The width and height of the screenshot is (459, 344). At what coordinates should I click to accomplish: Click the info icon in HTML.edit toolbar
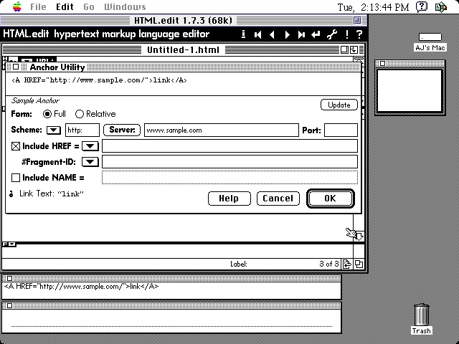(244, 34)
